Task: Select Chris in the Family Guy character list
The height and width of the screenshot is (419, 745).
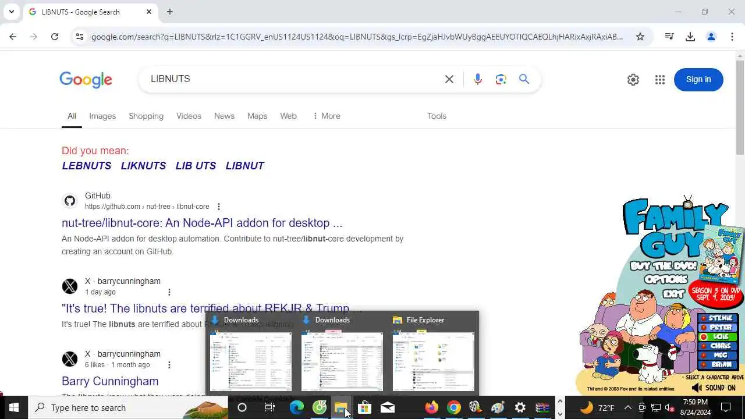Action: [719, 346]
